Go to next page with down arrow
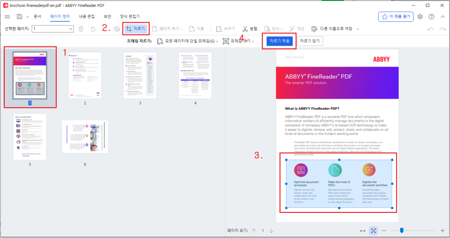The width and height of the screenshot is (450, 238). coord(272,231)
